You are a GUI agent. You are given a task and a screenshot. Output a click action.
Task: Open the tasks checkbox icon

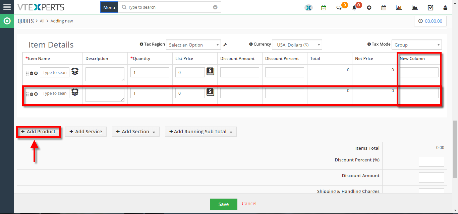(x=431, y=7)
